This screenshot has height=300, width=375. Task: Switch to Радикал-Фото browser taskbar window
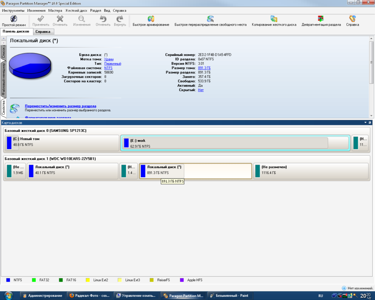(x=89, y=296)
